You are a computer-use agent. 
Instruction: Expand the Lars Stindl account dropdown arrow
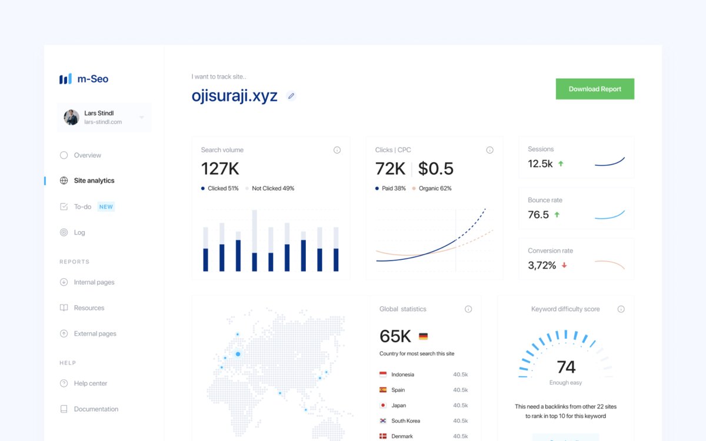(x=142, y=118)
